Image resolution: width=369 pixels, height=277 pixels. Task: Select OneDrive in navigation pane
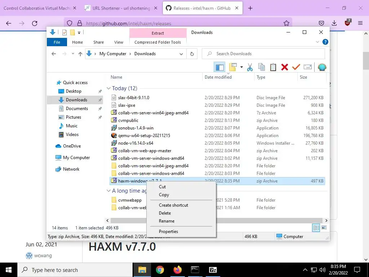pos(72,146)
